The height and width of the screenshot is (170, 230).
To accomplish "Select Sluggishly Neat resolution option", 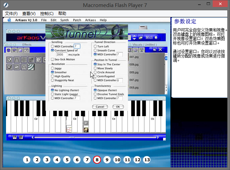I will (52, 80).
